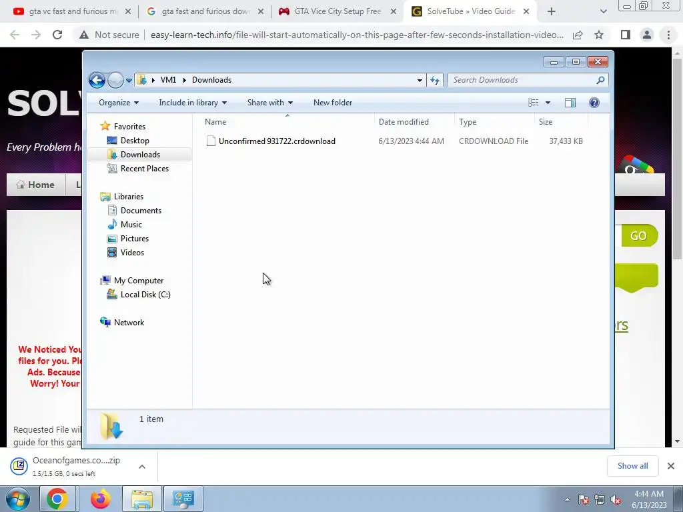Open Oceanofgames zip download options chevron

(142, 467)
